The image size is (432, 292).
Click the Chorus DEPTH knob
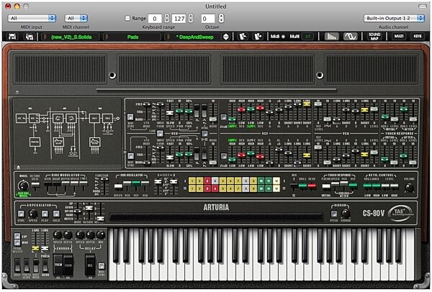tap(68, 234)
